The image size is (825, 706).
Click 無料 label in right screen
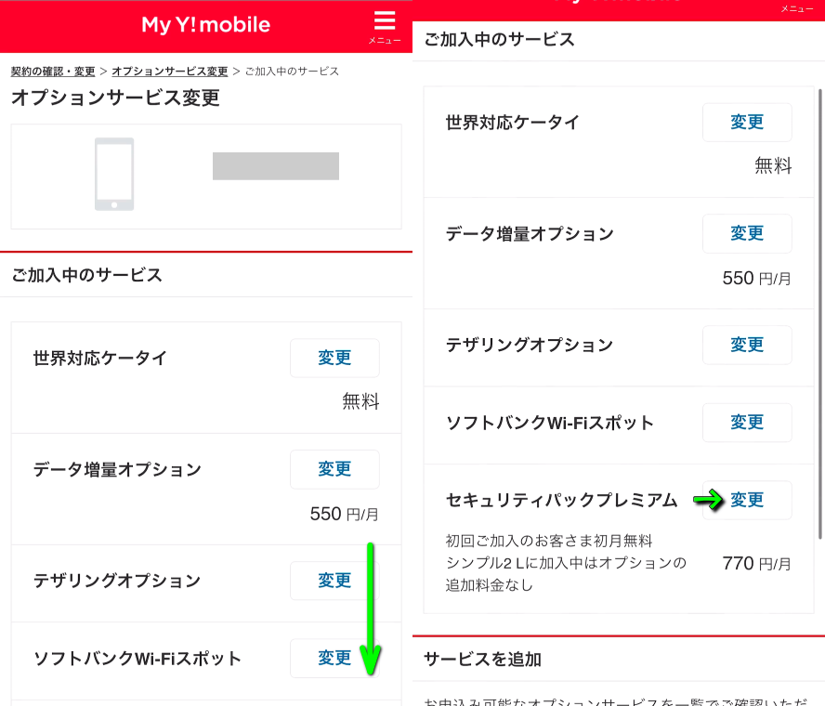click(x=773, y=165)
